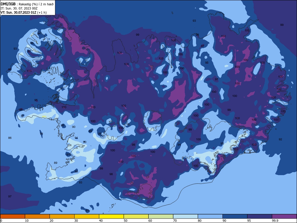This screenshot has width=297, height=223.
Task: Click the '40' tick label under color bar
Action: (101, 221)
